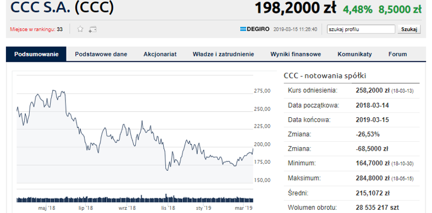The image size is (432, 213).
Task: Open the Wyniki finansowe tab
Action: [x=296, y=54]
